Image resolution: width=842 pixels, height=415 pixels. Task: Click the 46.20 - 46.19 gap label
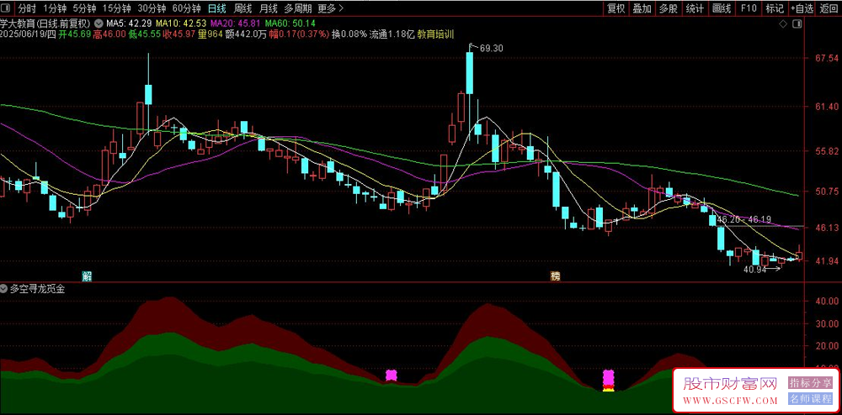click(743, 219)
